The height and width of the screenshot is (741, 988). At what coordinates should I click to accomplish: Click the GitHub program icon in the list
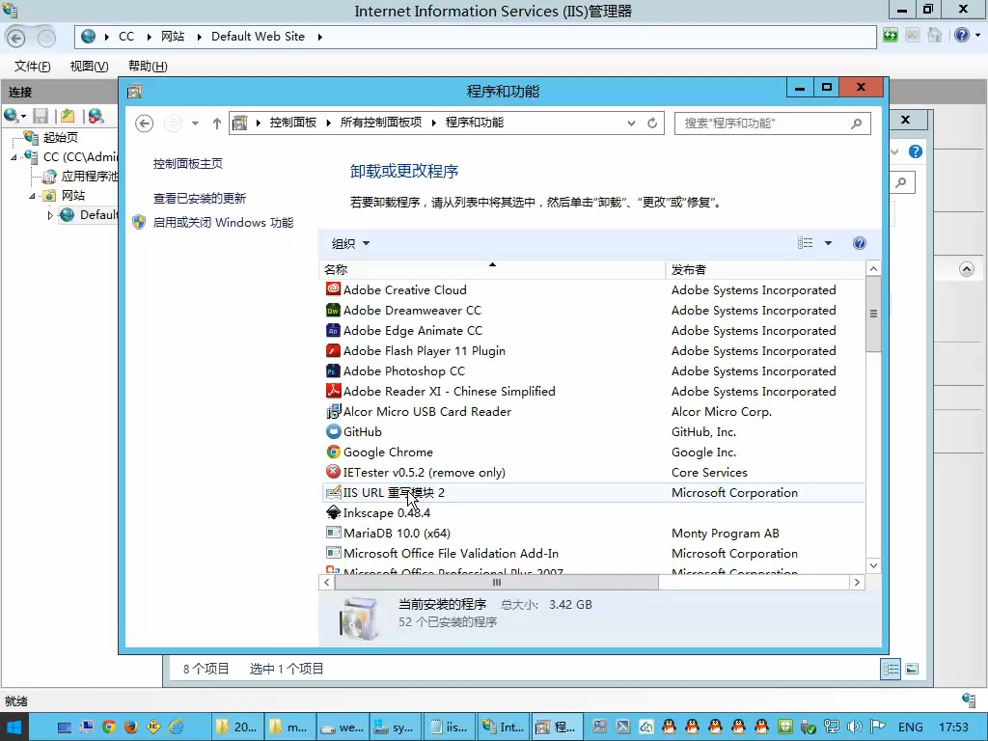pyautogui.click(x=333, y=431)
